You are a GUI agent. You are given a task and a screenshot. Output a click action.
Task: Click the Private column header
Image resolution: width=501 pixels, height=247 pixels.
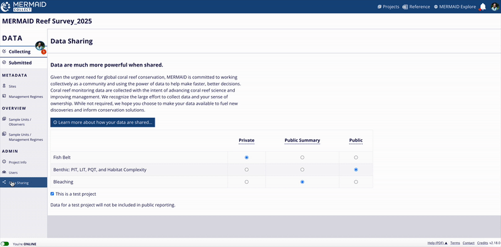pos(247,140)
